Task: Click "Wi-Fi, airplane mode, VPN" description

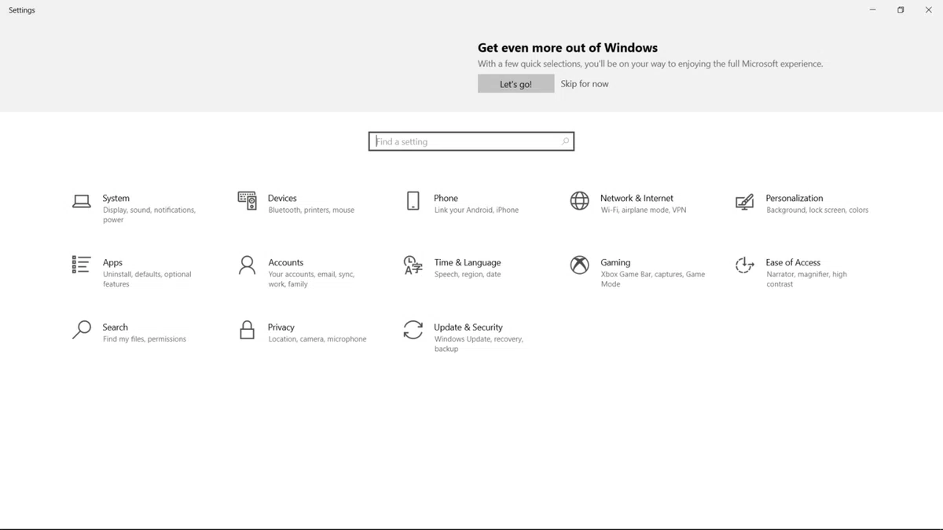Action: pyautogui.click(x=644, y=210)
